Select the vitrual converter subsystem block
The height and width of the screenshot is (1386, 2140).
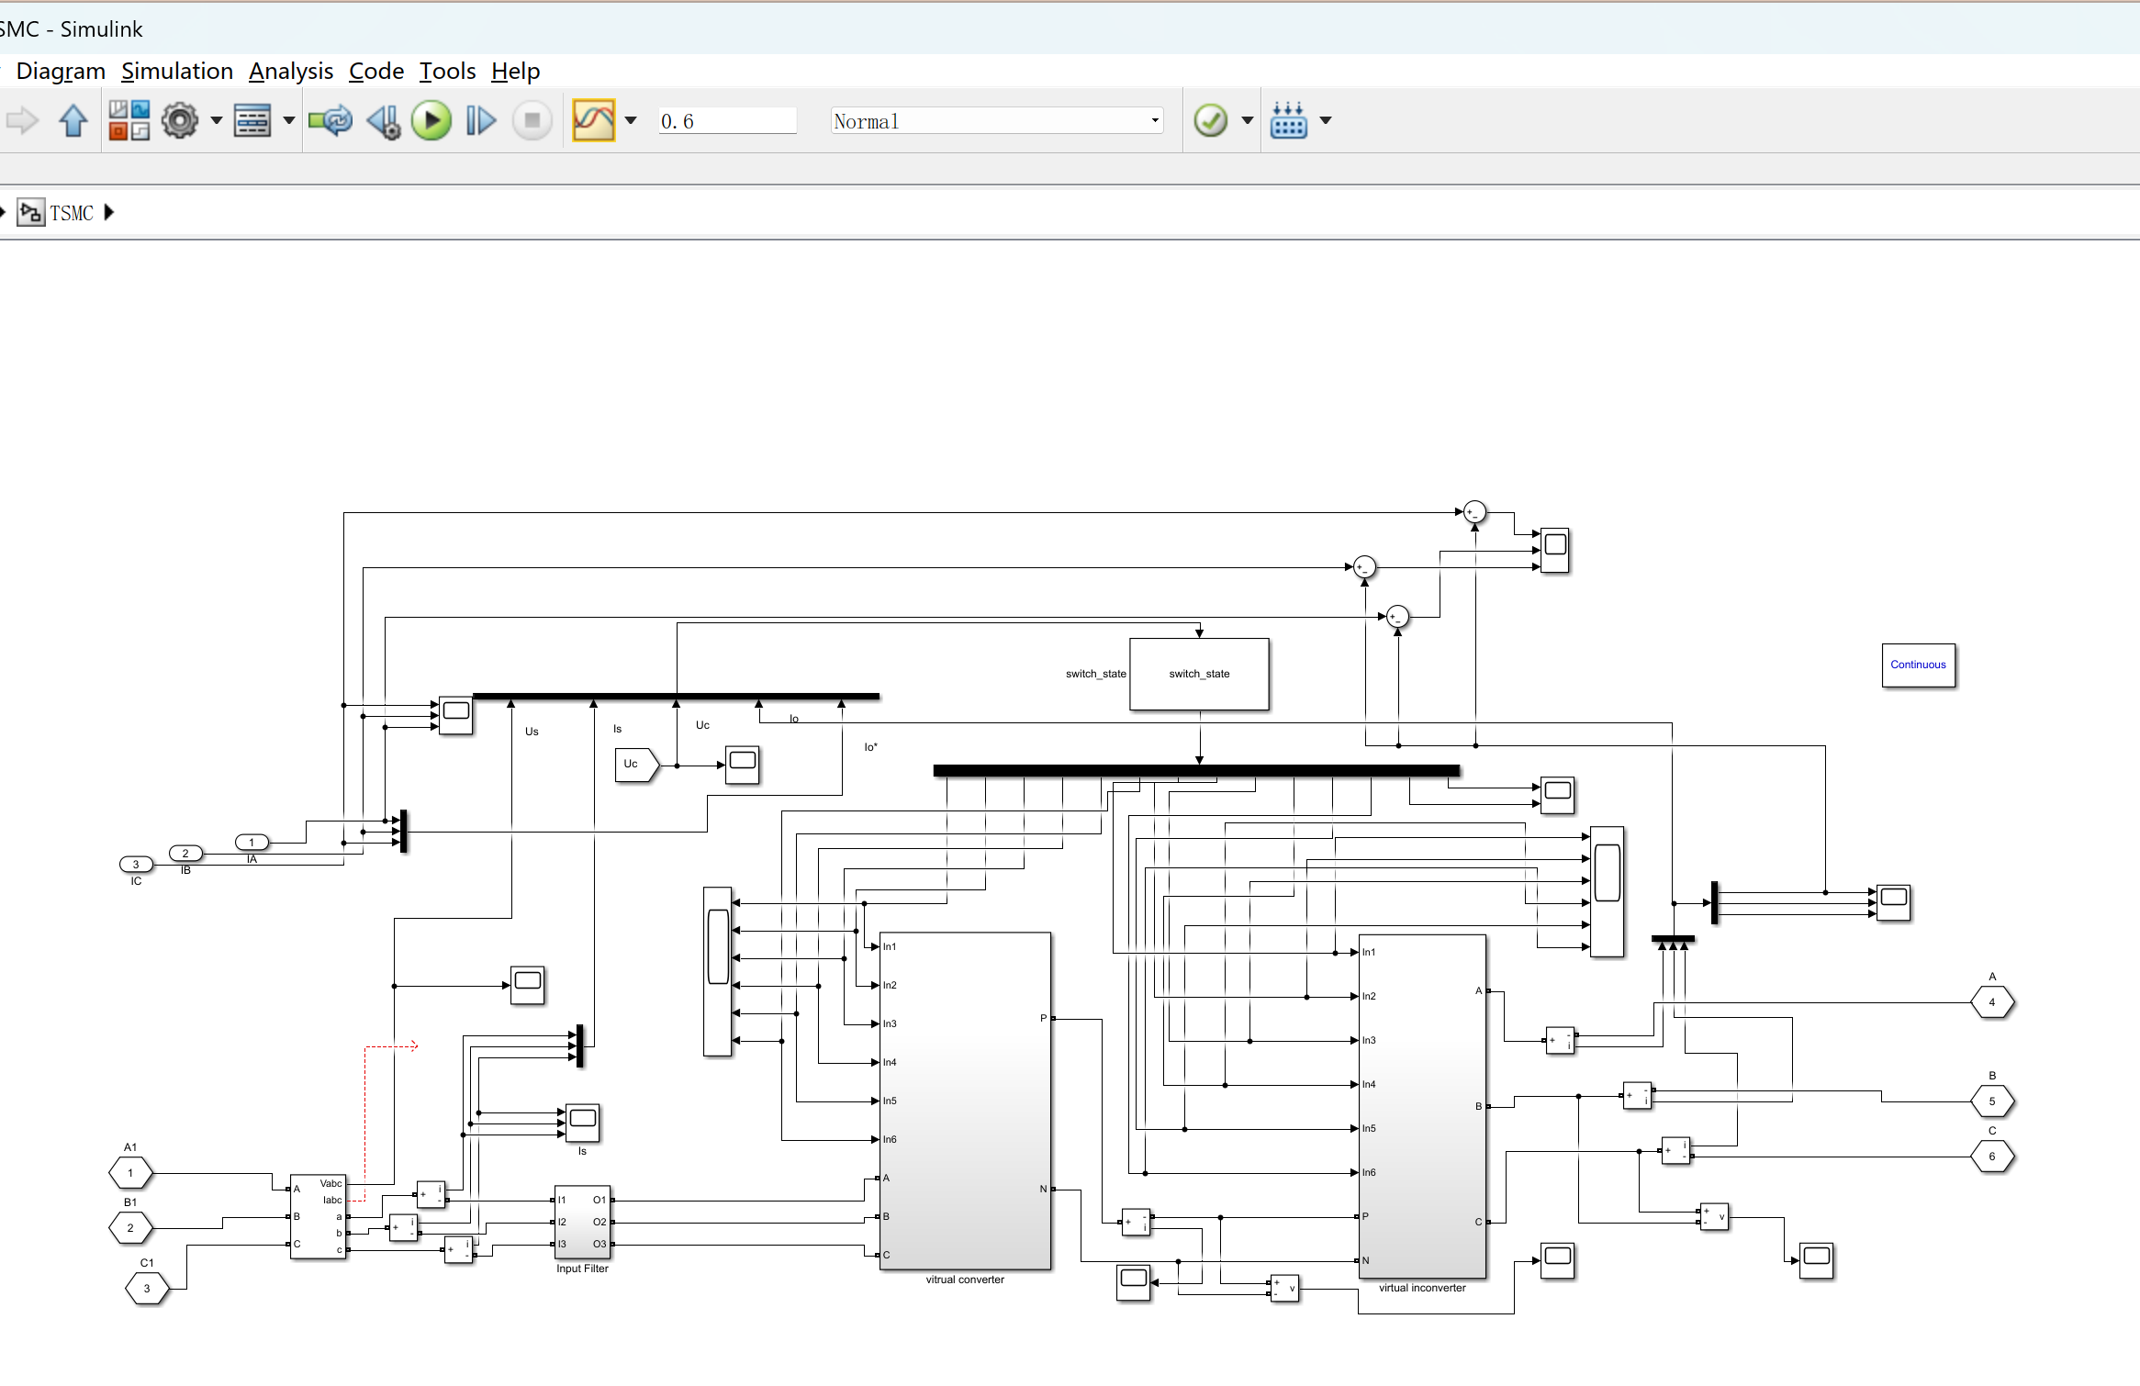click(x=965, y=1101)
